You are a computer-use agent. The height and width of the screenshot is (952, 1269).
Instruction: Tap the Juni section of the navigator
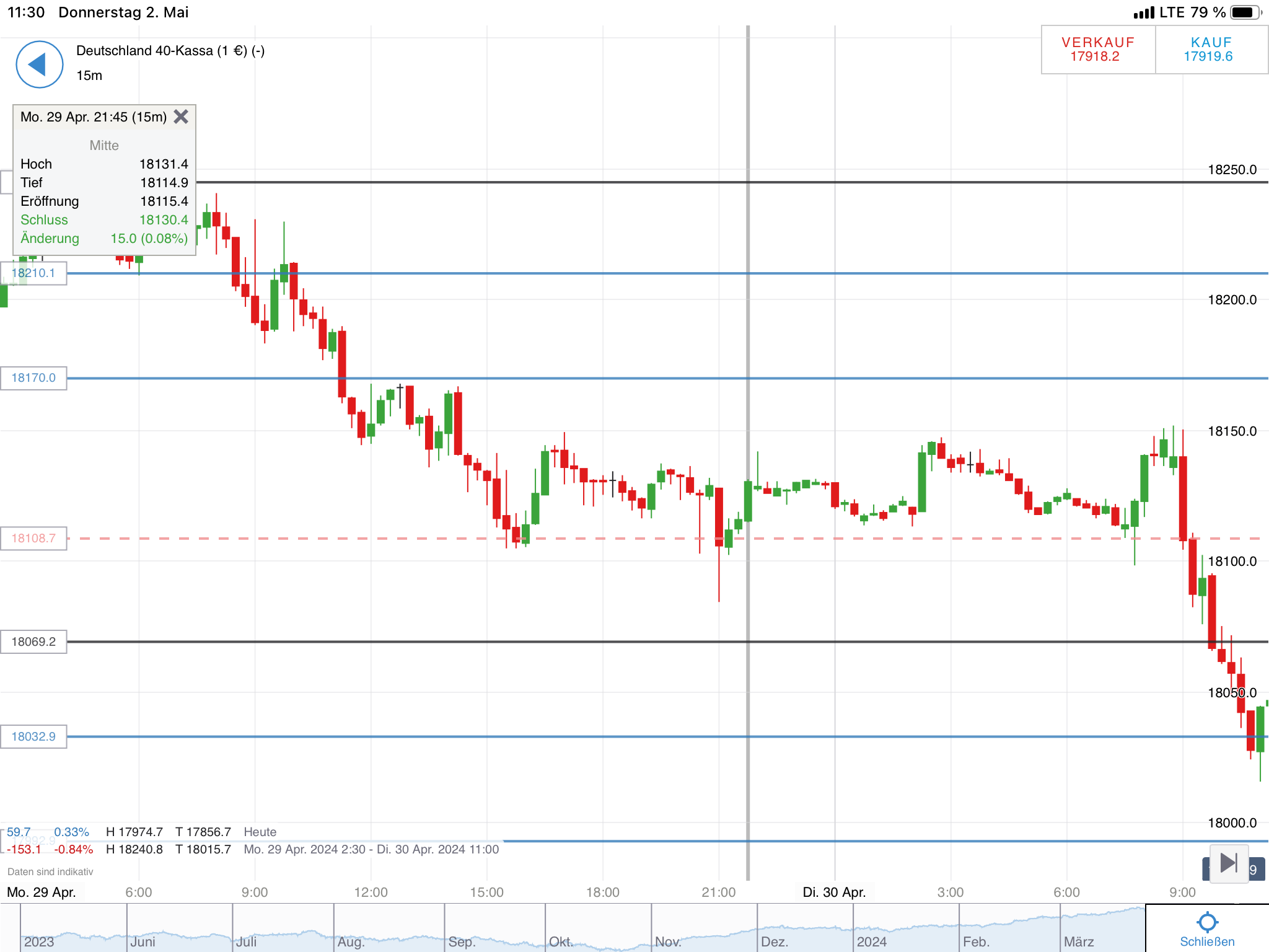coord(143,941)
